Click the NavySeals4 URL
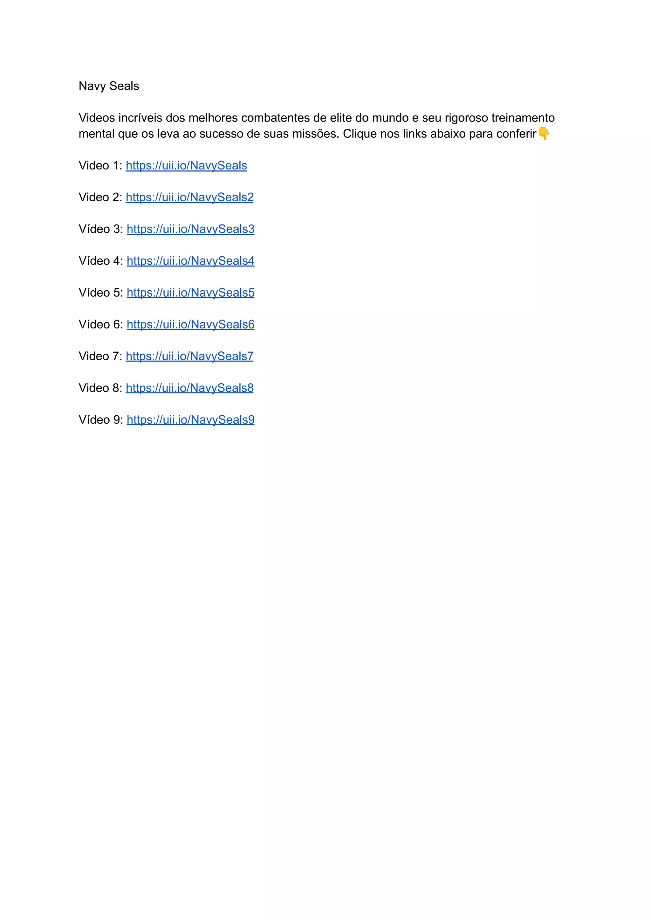651x920 pixels. 190,261
